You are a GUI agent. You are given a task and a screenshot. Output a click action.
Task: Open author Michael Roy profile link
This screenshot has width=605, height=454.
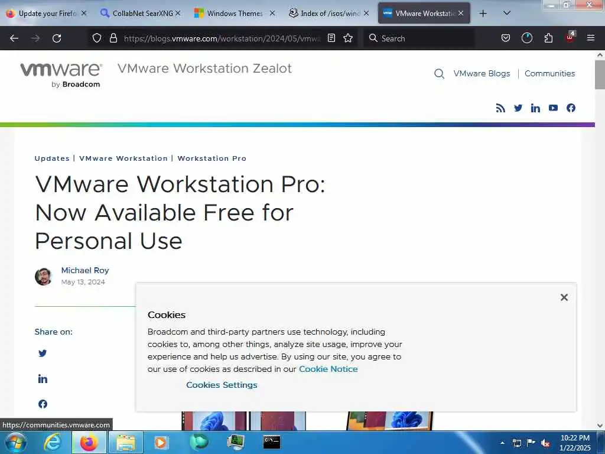(85, 270)
